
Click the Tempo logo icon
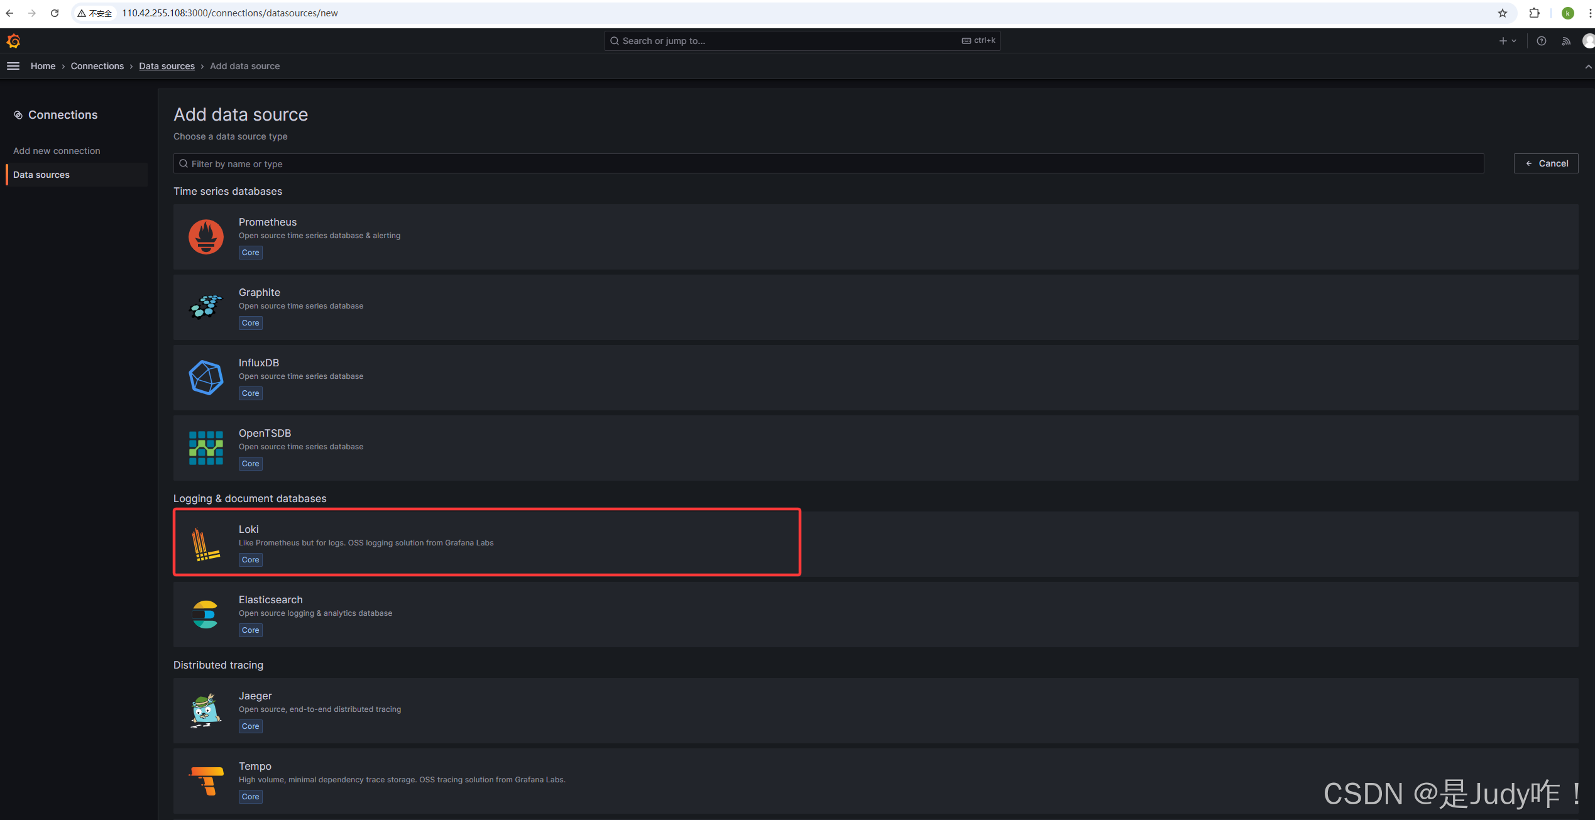click(x=206, y=781)
